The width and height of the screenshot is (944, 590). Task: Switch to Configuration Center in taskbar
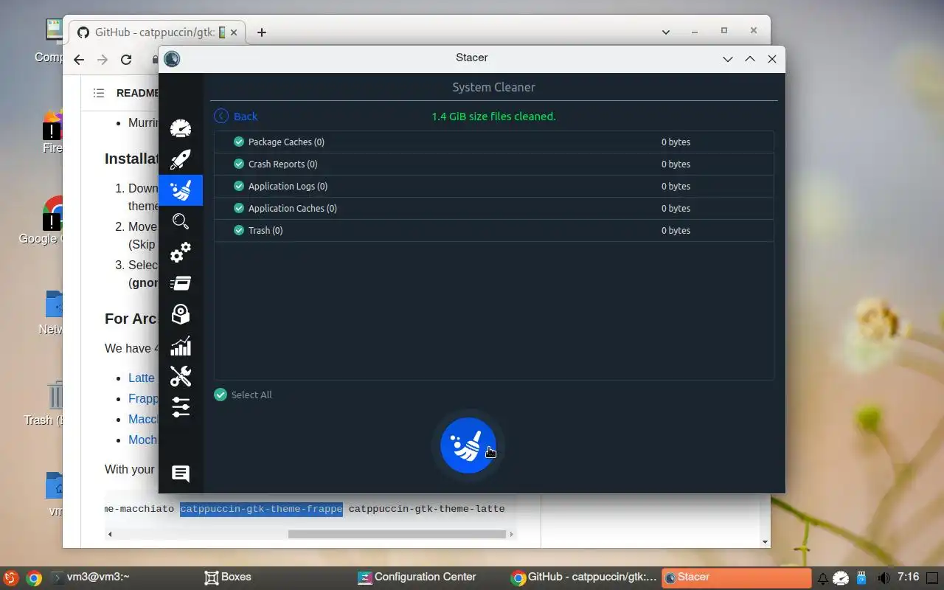pos(417,577)
